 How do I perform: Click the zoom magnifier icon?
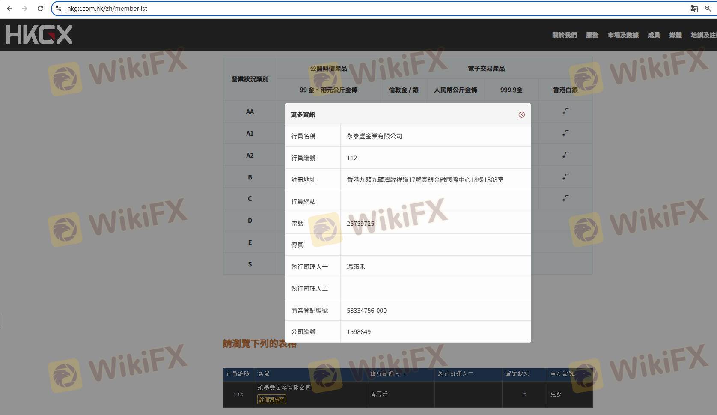[x=708, y=9]
